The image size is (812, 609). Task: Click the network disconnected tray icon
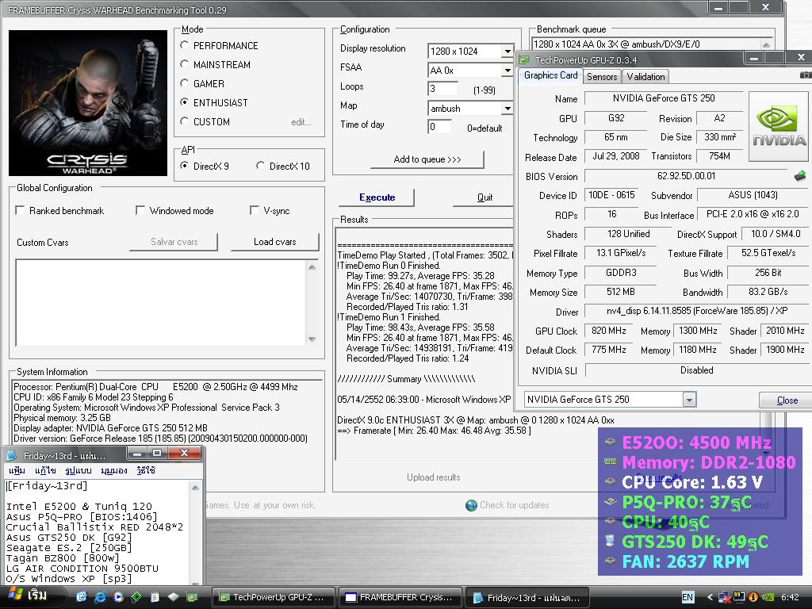click(x=724, y=597)
